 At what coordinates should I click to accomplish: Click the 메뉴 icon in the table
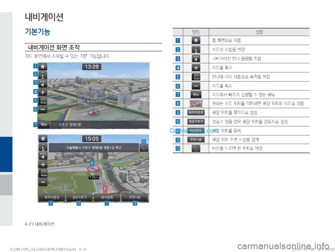click(196, 94)
